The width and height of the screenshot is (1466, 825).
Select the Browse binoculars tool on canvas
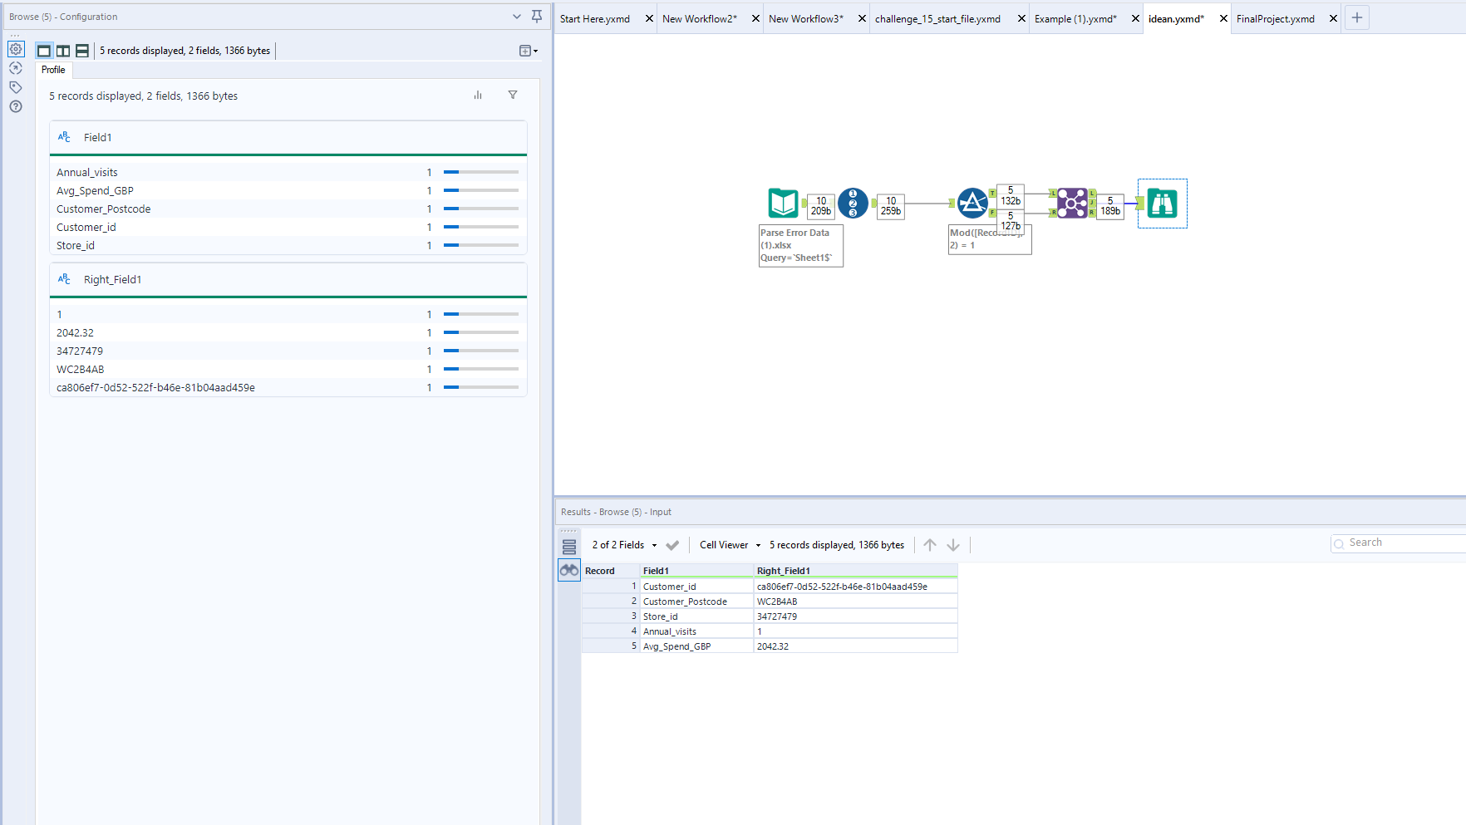[1162, 204]
